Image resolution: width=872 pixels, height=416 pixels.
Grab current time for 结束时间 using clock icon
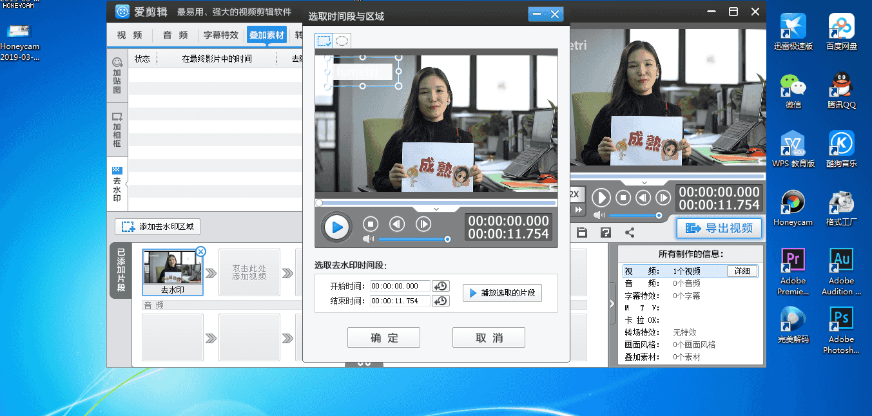tap(441, 301)
